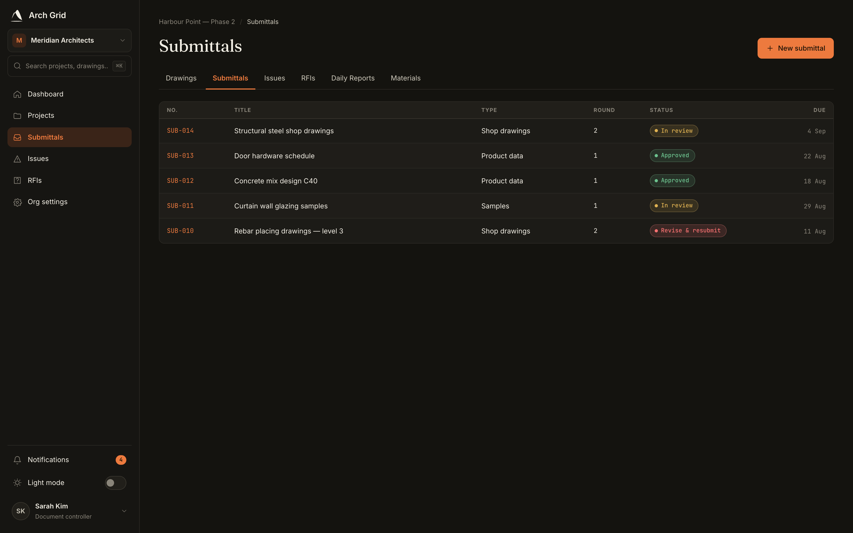
Task: Click the Revise & resubmit status badge
Action: (688, 231)
